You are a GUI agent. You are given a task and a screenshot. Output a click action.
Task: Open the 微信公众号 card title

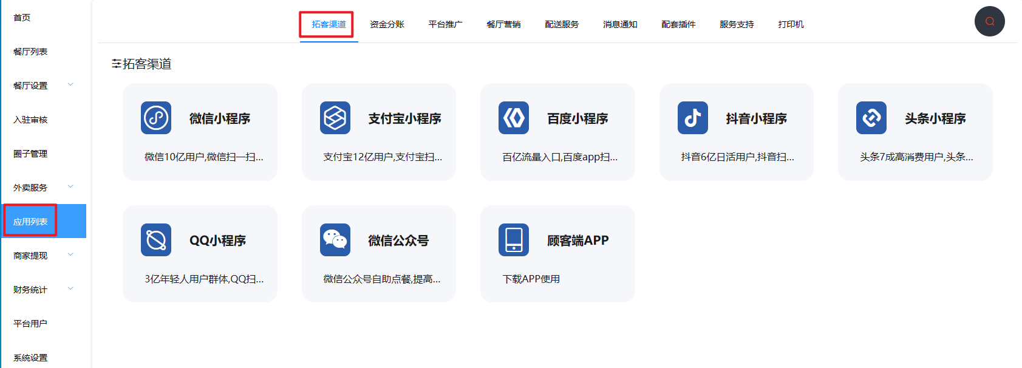pos(398,240)
